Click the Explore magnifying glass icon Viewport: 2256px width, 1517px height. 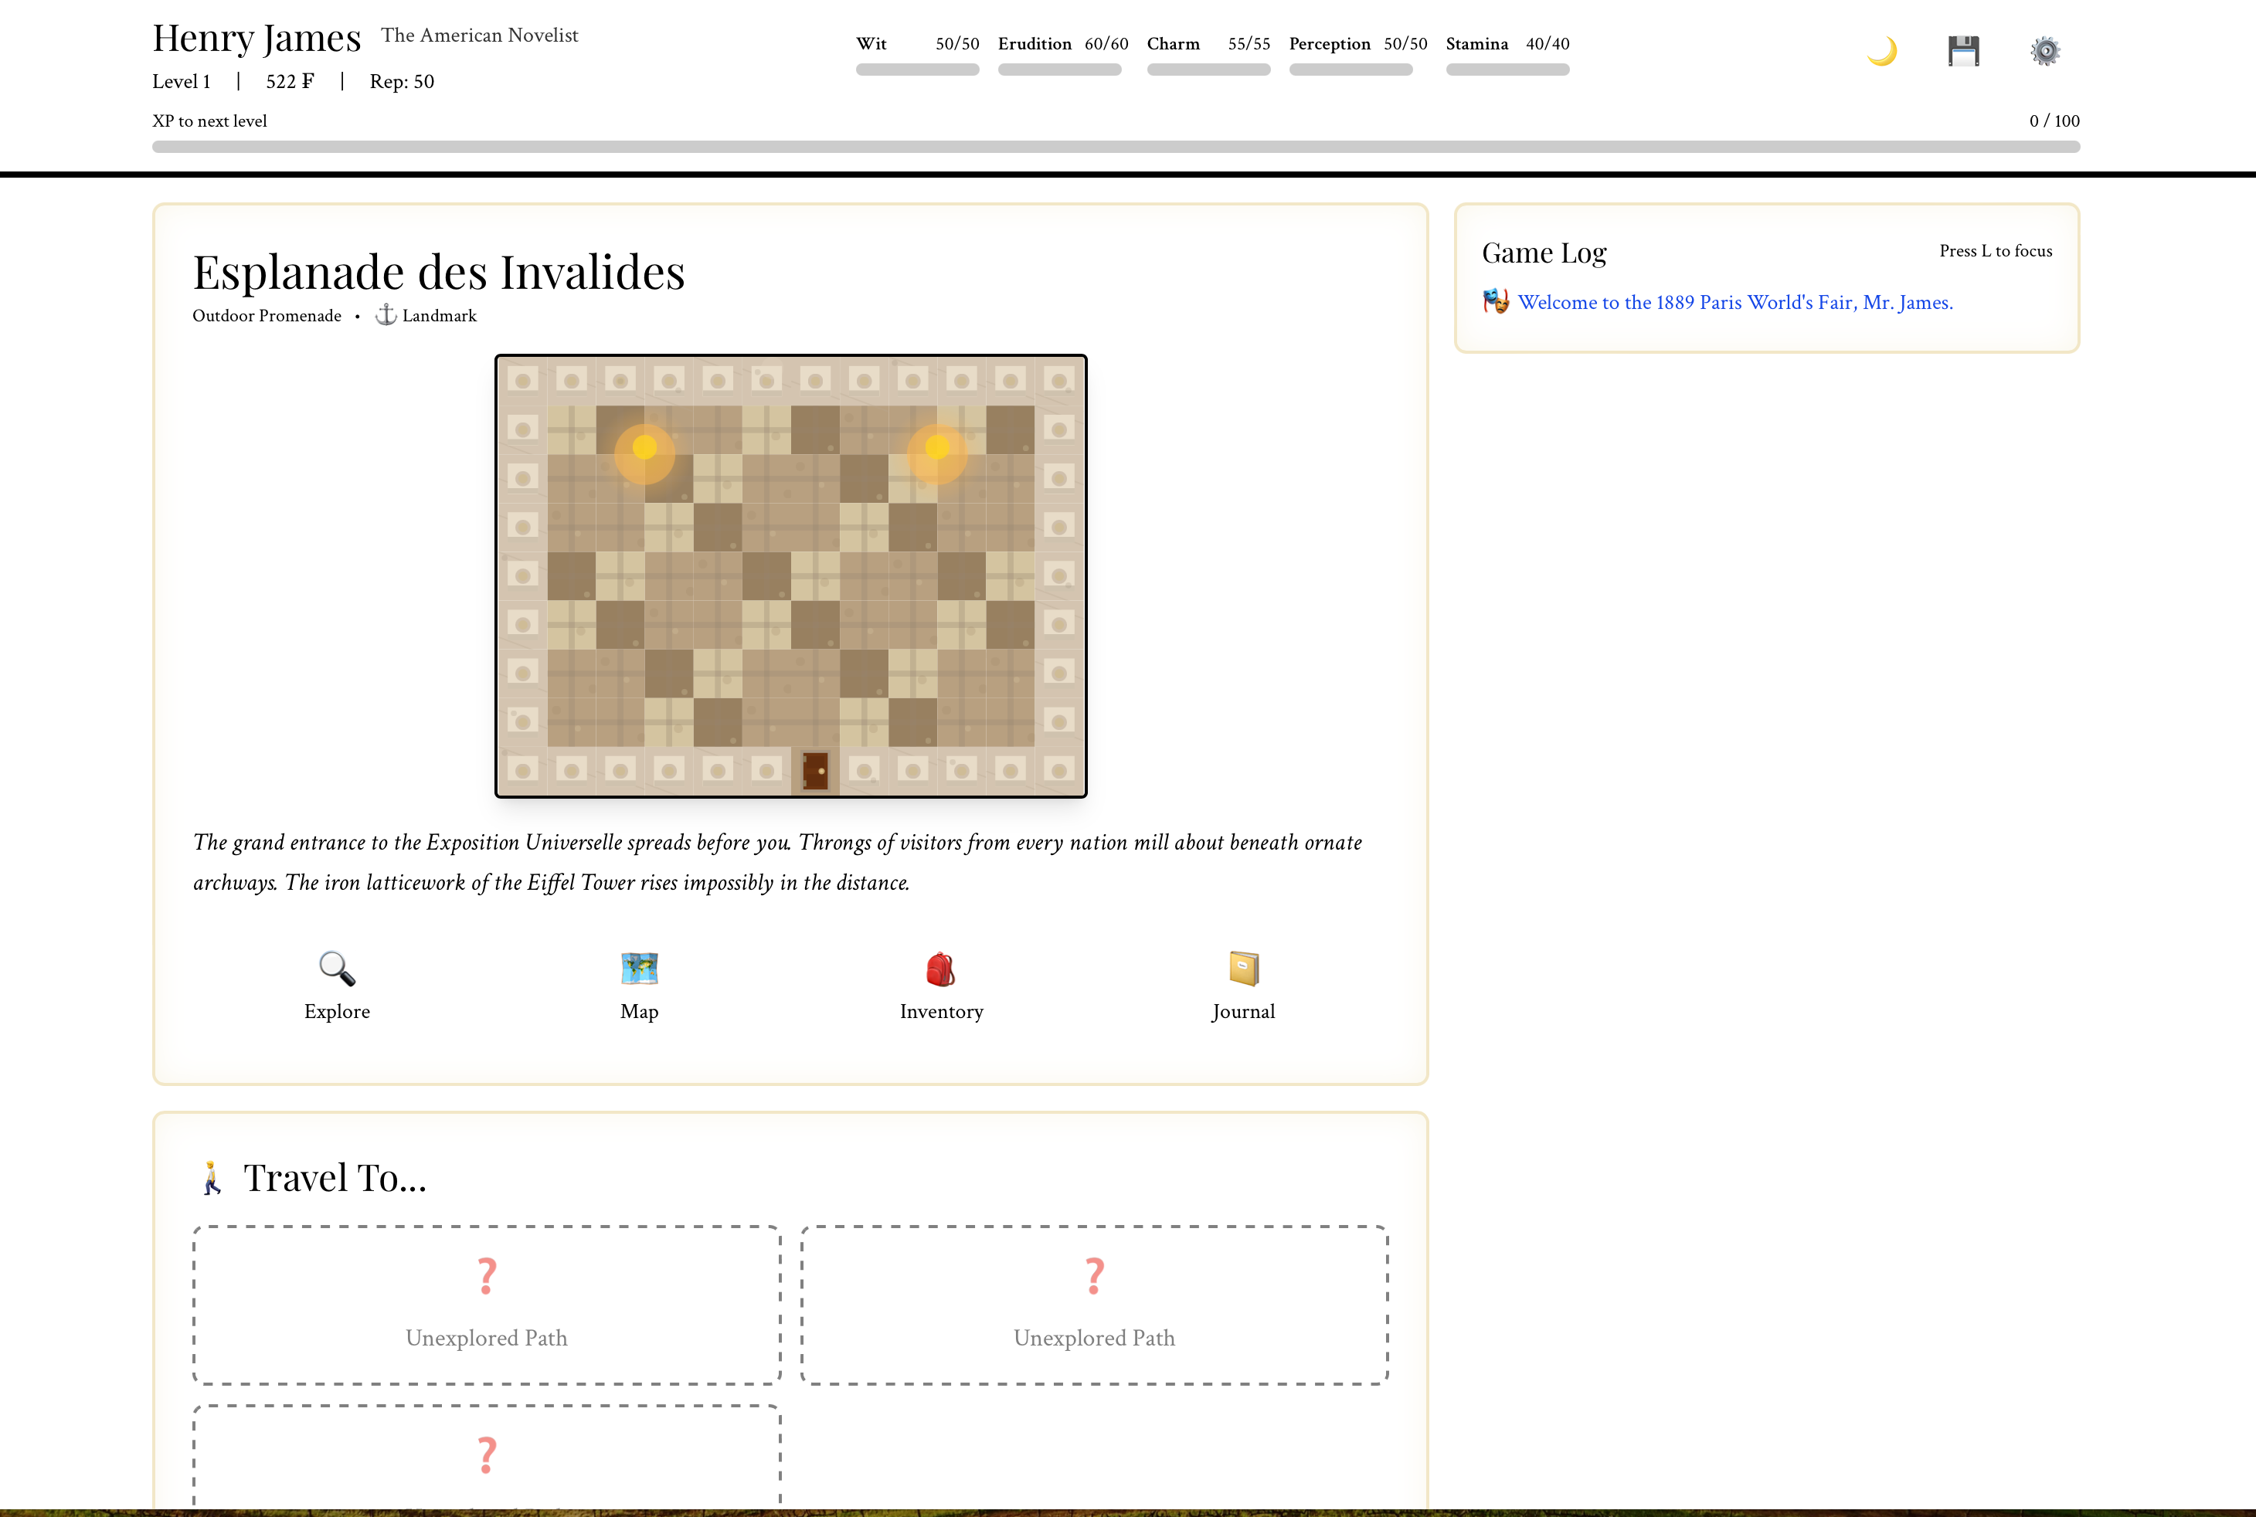[x=337, y=969]
